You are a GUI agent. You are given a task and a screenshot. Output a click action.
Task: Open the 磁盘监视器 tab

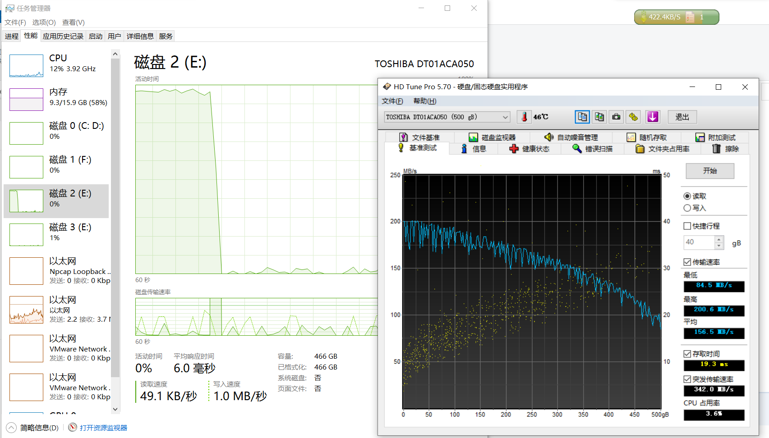(492, 137)
